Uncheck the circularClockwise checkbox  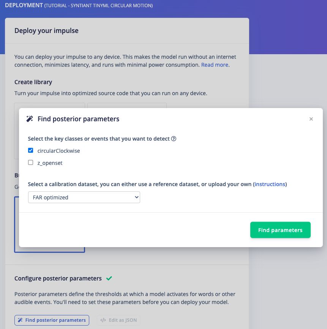click(30, 150)
